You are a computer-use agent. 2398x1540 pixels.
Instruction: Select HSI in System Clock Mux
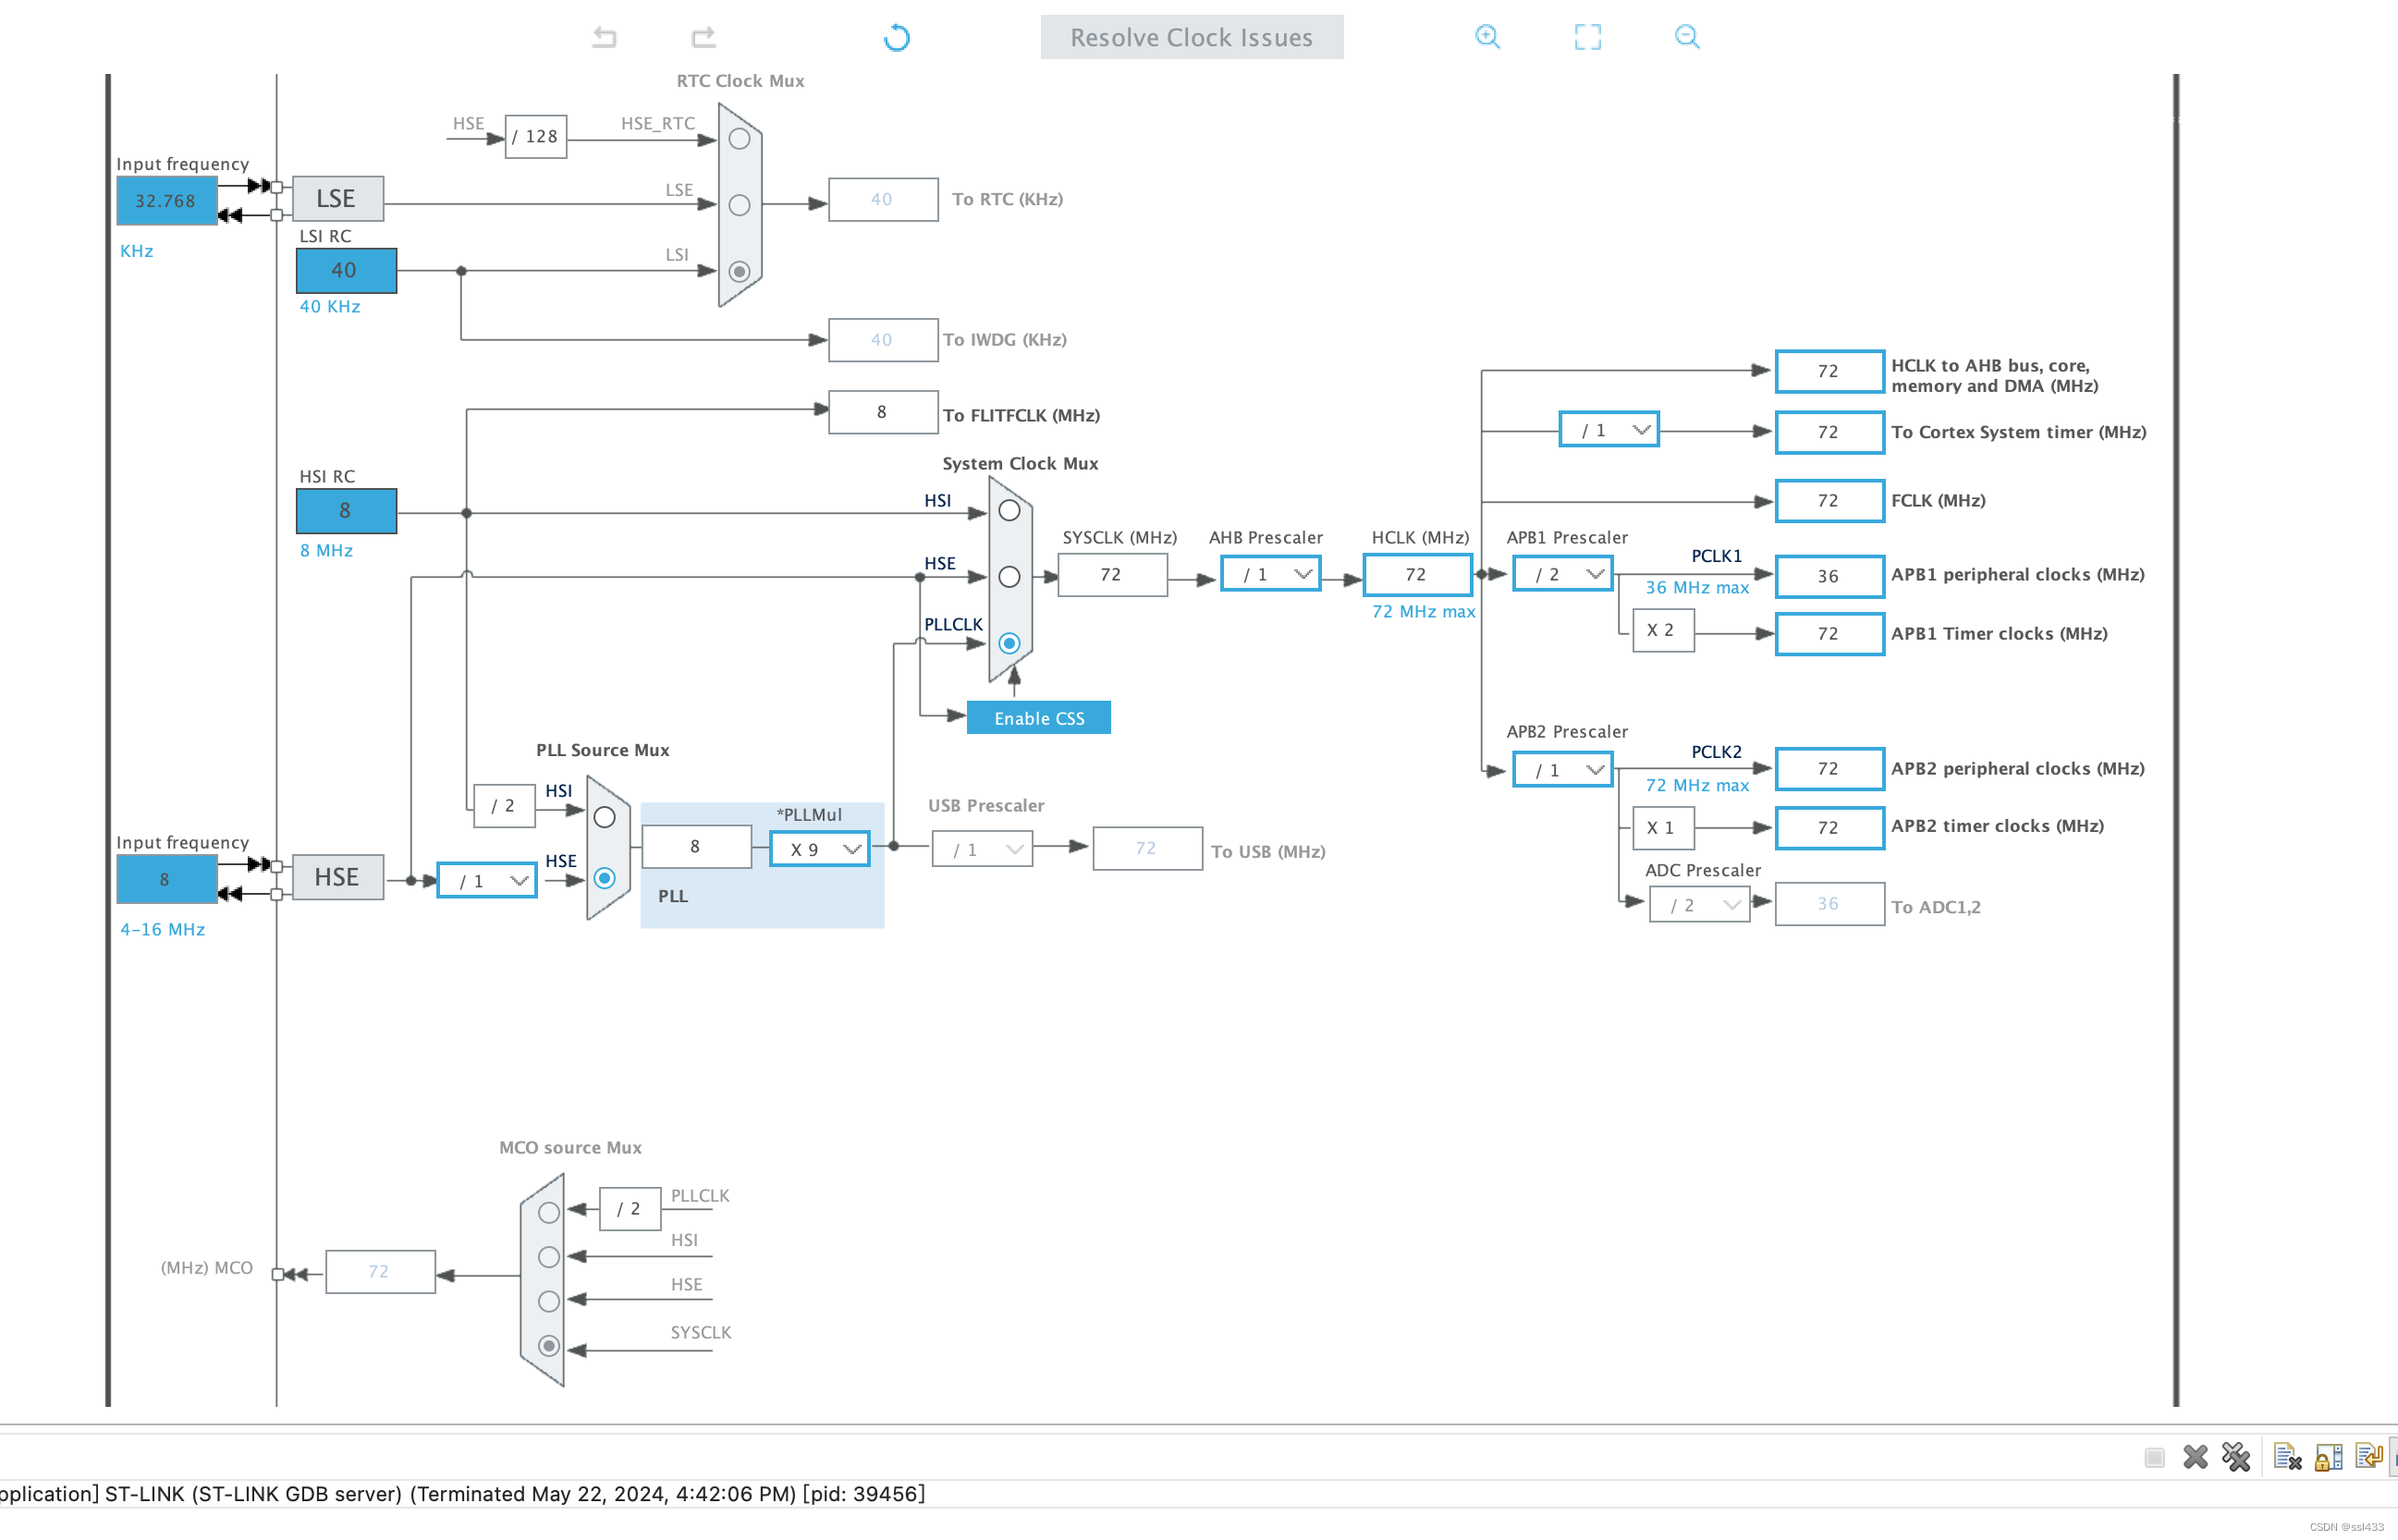(x=1009, y=511)
